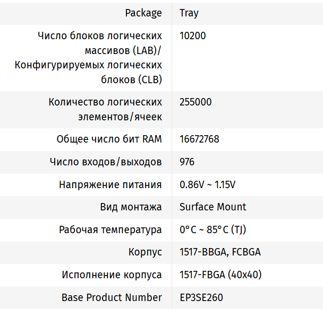Click the 'Общее число бит RAM' label
323x309 pixels.
point(109,139)
